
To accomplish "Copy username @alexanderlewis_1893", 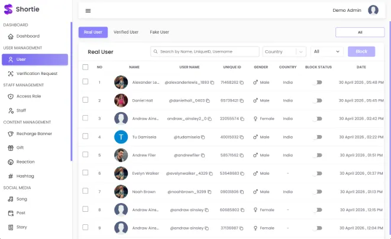I will 212,83.
